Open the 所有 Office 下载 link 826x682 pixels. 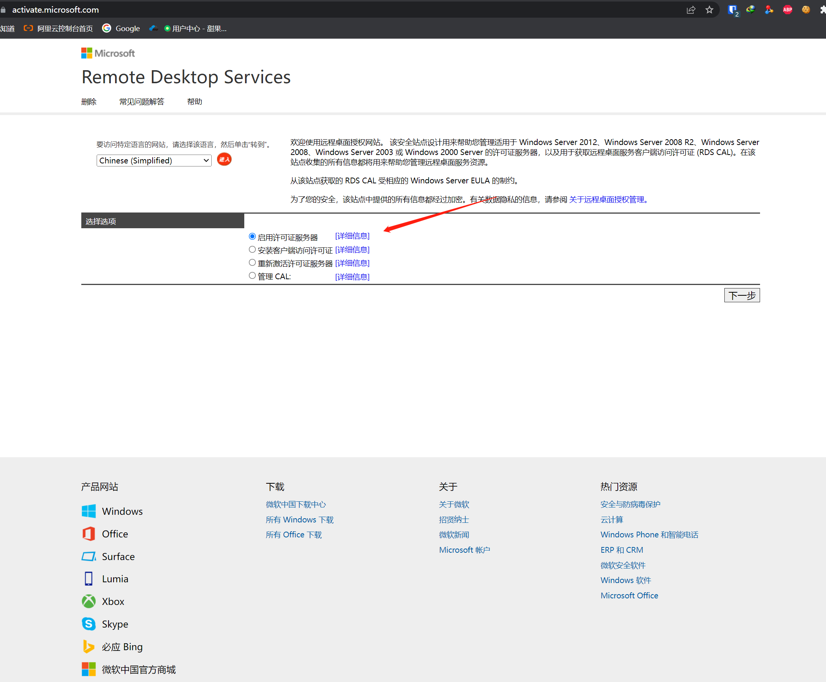(x=294, y=535)
